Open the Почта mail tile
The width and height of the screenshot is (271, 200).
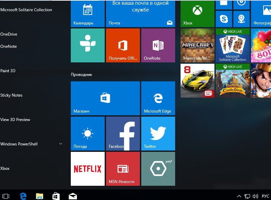(141, 14)
